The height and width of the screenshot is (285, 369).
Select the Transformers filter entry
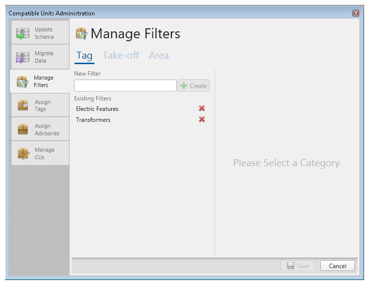point(93,120)
